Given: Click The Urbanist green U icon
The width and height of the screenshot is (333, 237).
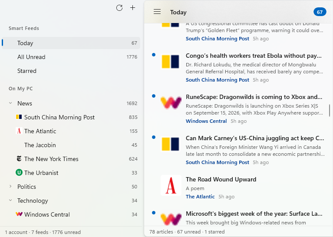Looking at the screenshot, I should coord(19,172).
